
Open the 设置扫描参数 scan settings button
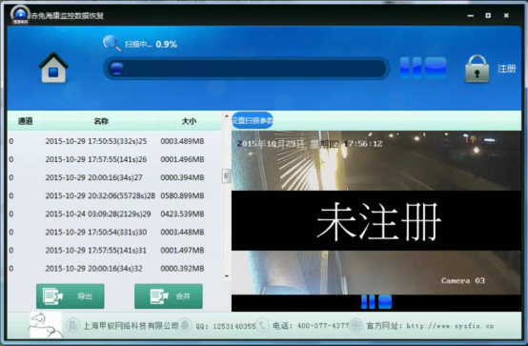point(253,120)
